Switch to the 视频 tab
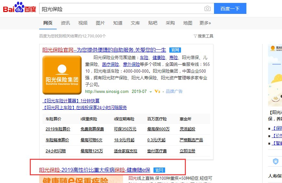The image size is (282, 183). pos(83,23)
